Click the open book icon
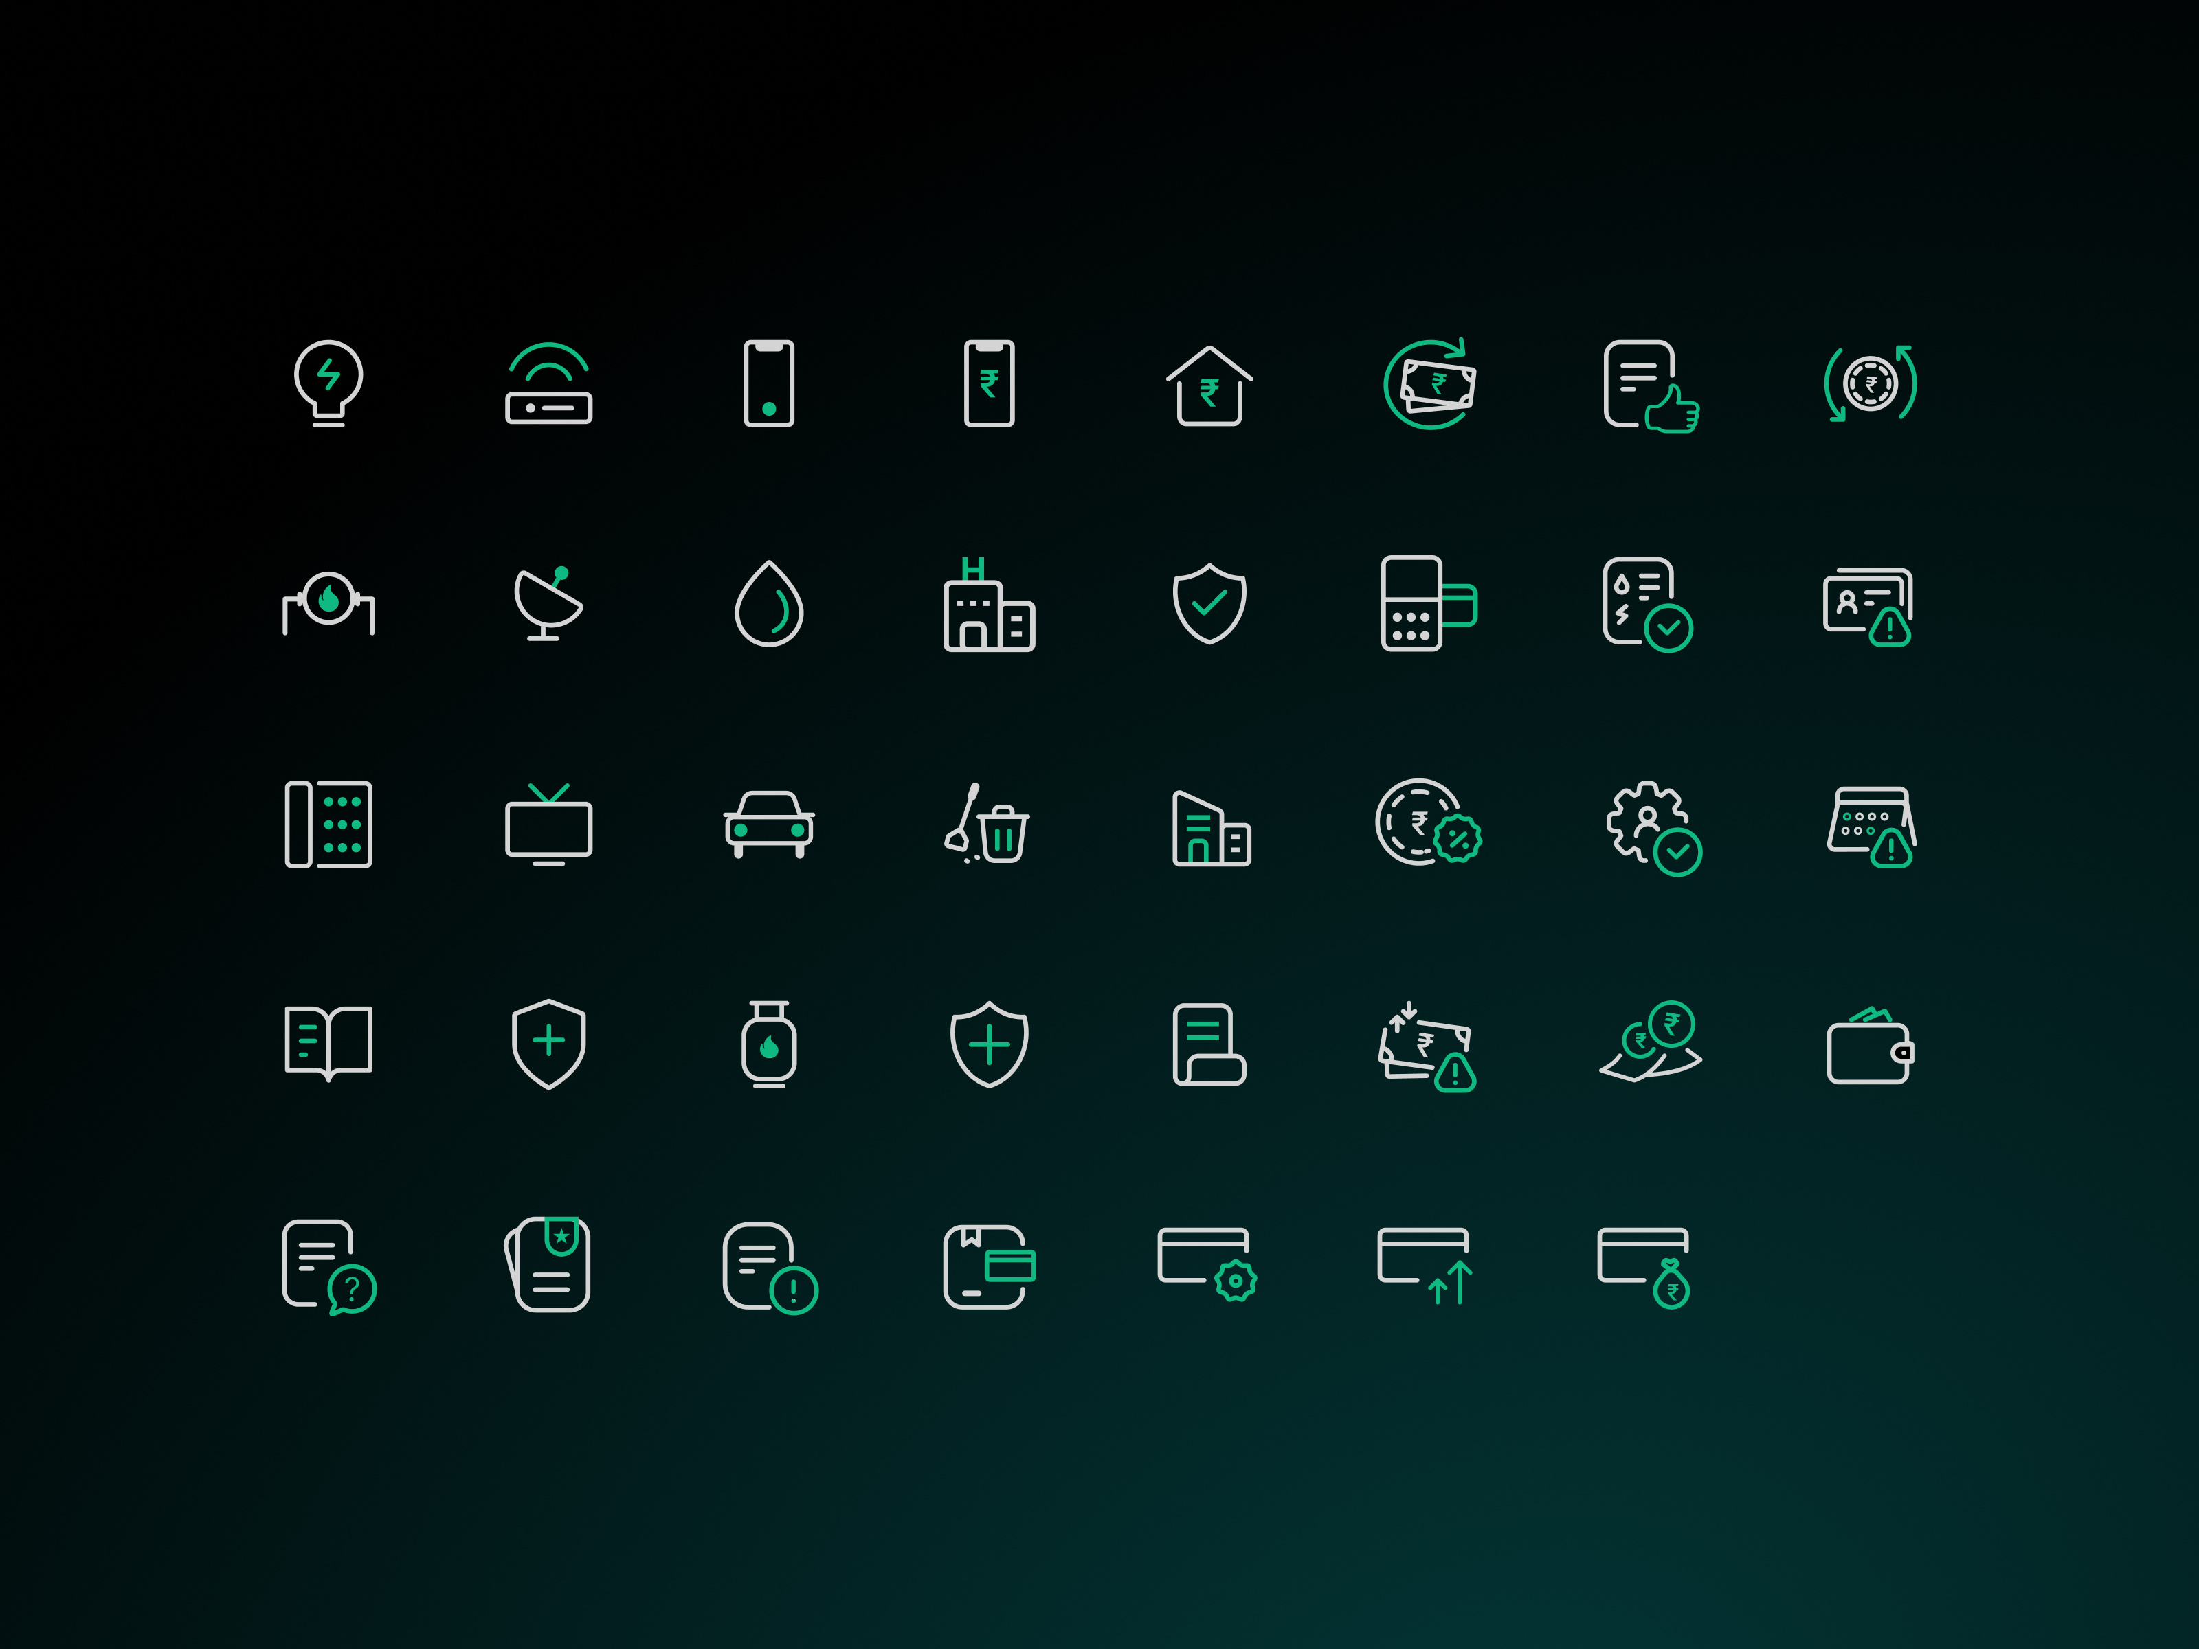 click(x=328, y=1043)
